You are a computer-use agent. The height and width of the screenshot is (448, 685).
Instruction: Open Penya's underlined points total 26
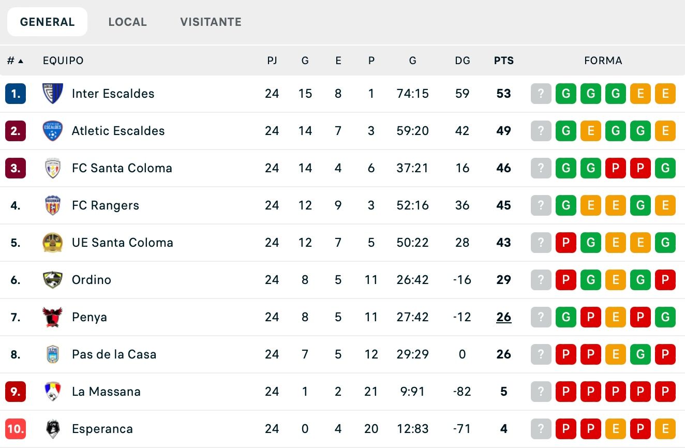click(503, 317)
